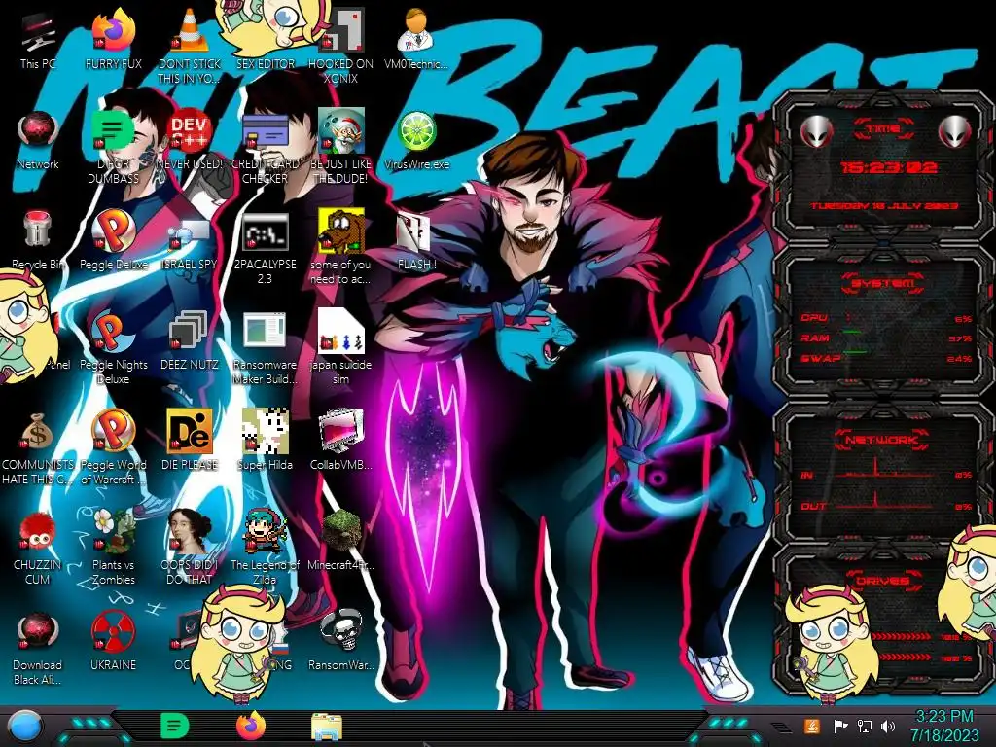Open File Explorer from the taskbar
The width and height of the screenshot is (996, 747).
coord(327,726)
